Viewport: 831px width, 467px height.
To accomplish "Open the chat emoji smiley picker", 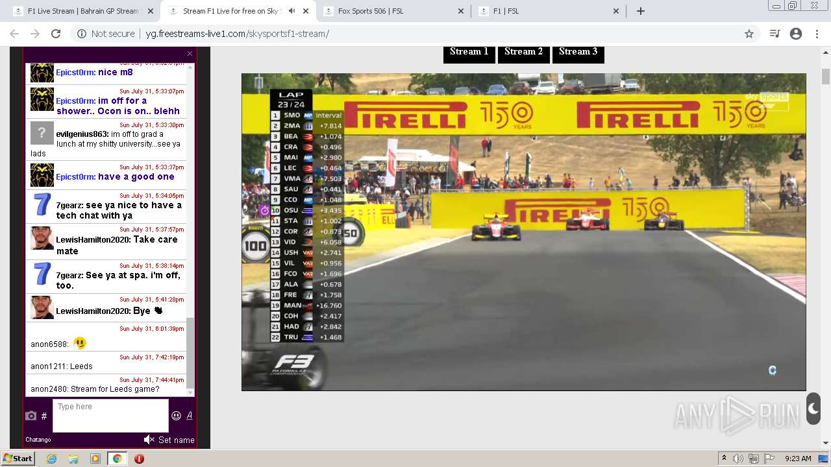I will point(176,416).
